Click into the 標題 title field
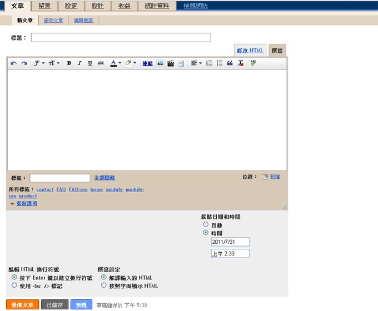Screen dimensions: 378x311 (x=121, y=37)
